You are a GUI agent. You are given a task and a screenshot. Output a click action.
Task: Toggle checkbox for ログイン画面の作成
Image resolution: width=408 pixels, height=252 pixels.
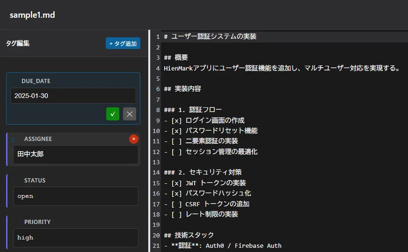click(176, 121)
